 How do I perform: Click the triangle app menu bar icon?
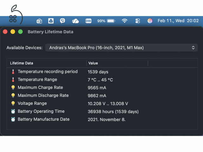point(51,21)
